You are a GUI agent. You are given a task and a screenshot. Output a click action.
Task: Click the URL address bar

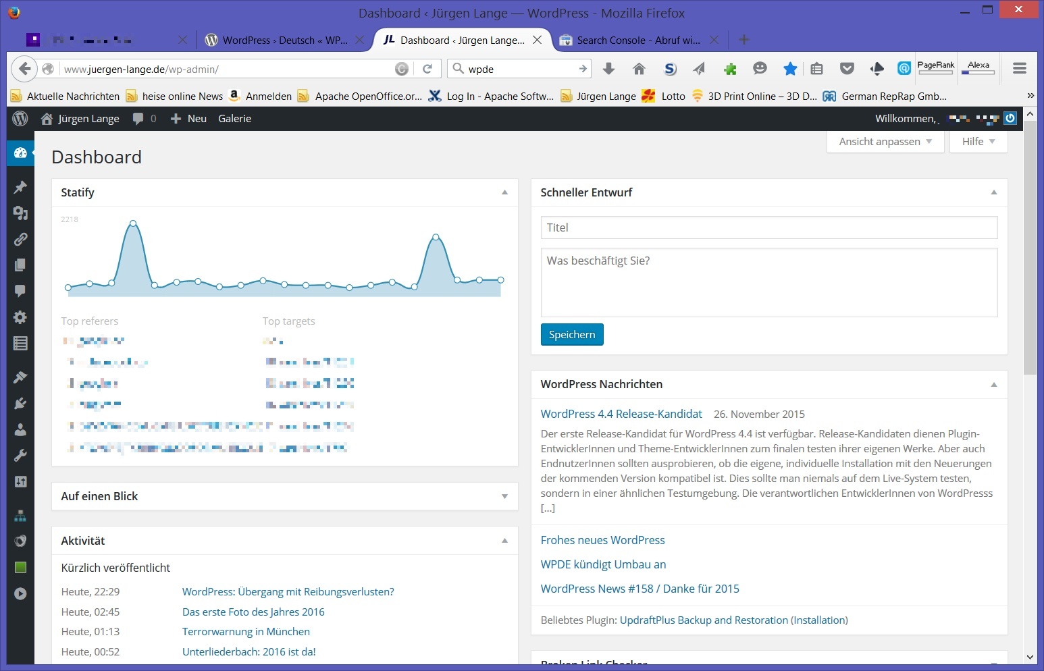coord(226,69)
